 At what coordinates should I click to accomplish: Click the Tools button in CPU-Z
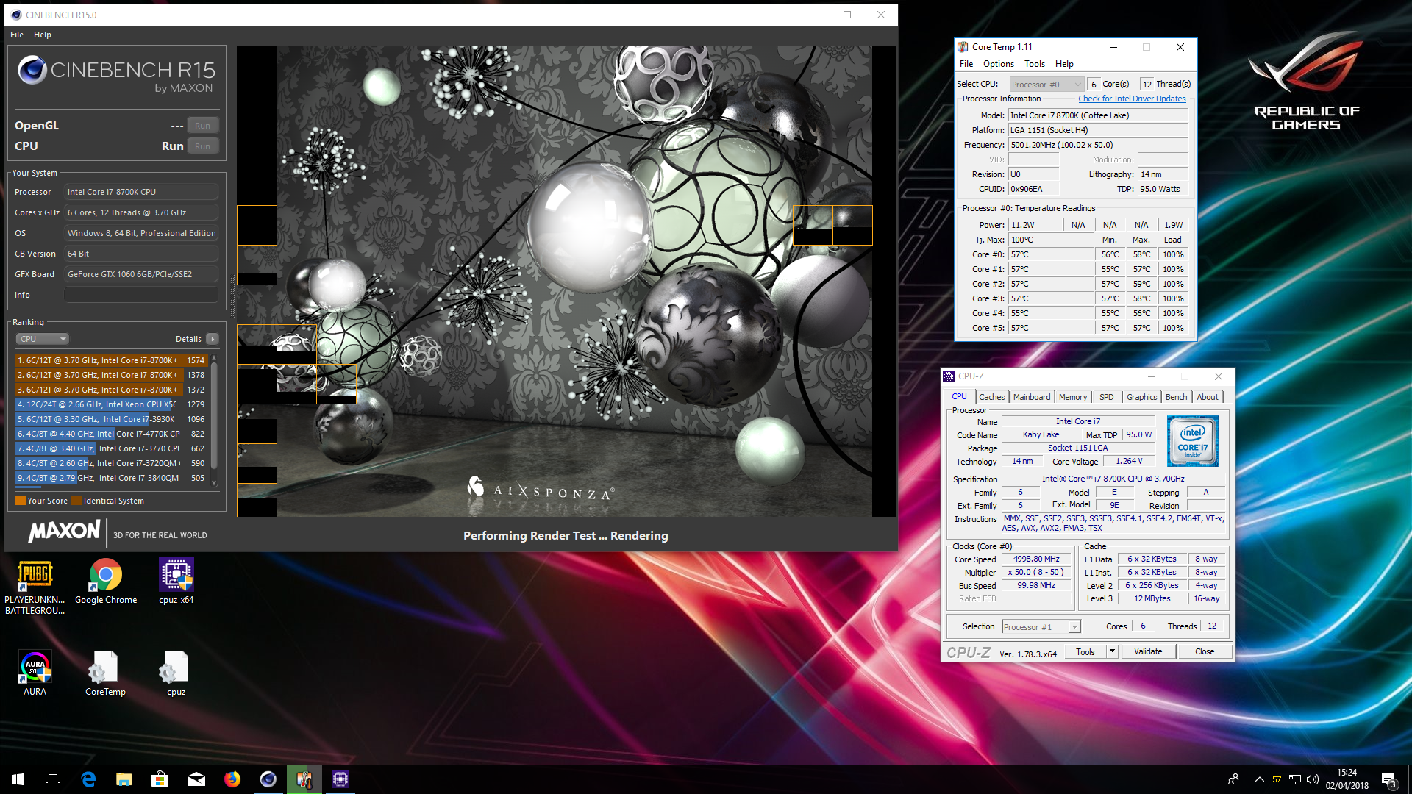(x=1085, y=651)
